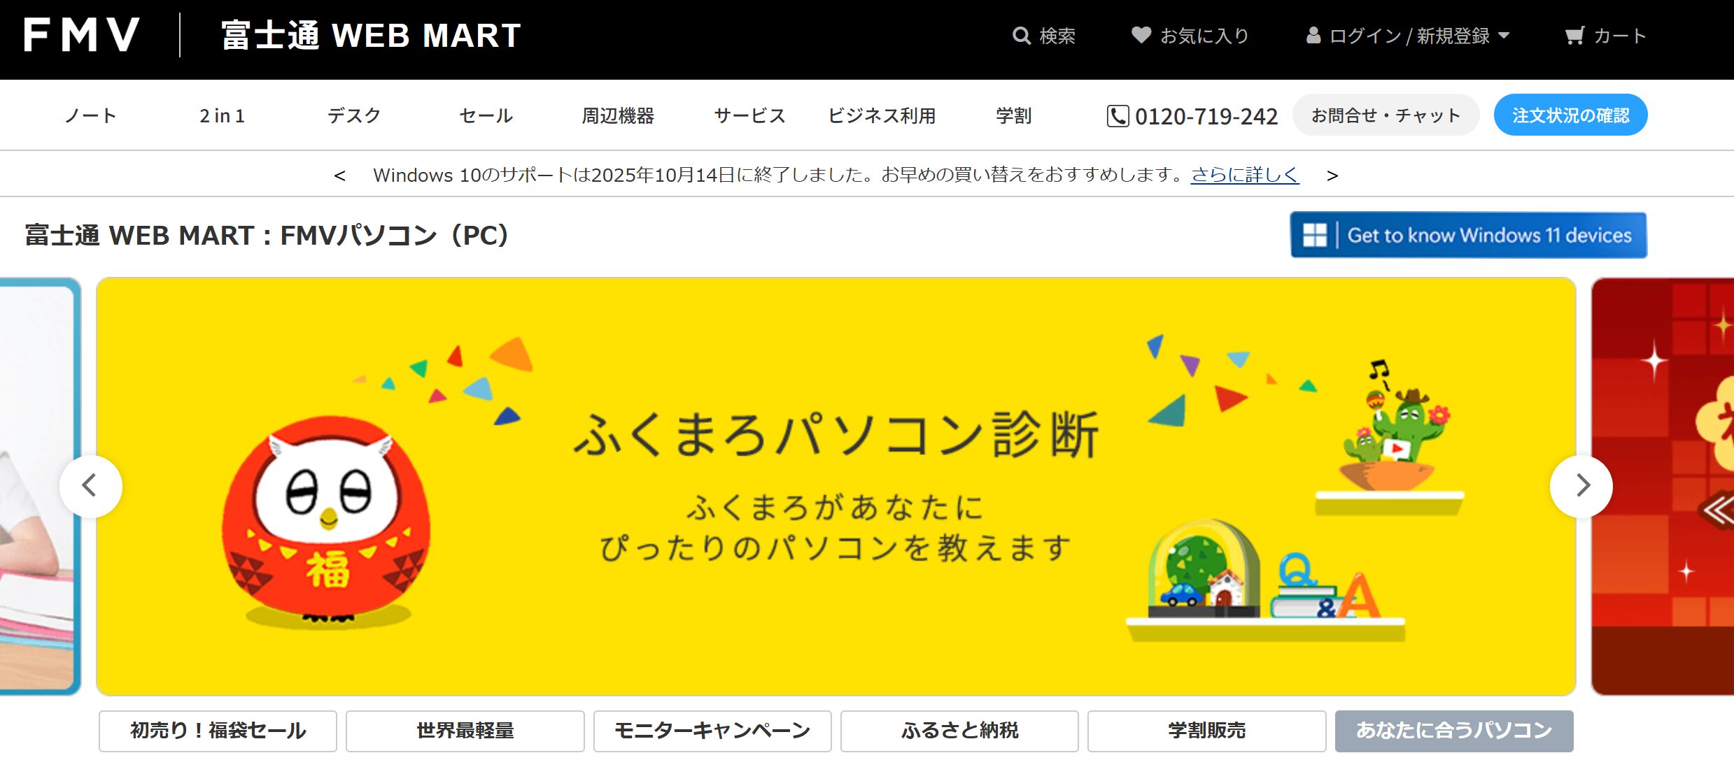Advance the notification bar with the > arrow
This screenshot has height=760, width=1734.
[1333, 175]
